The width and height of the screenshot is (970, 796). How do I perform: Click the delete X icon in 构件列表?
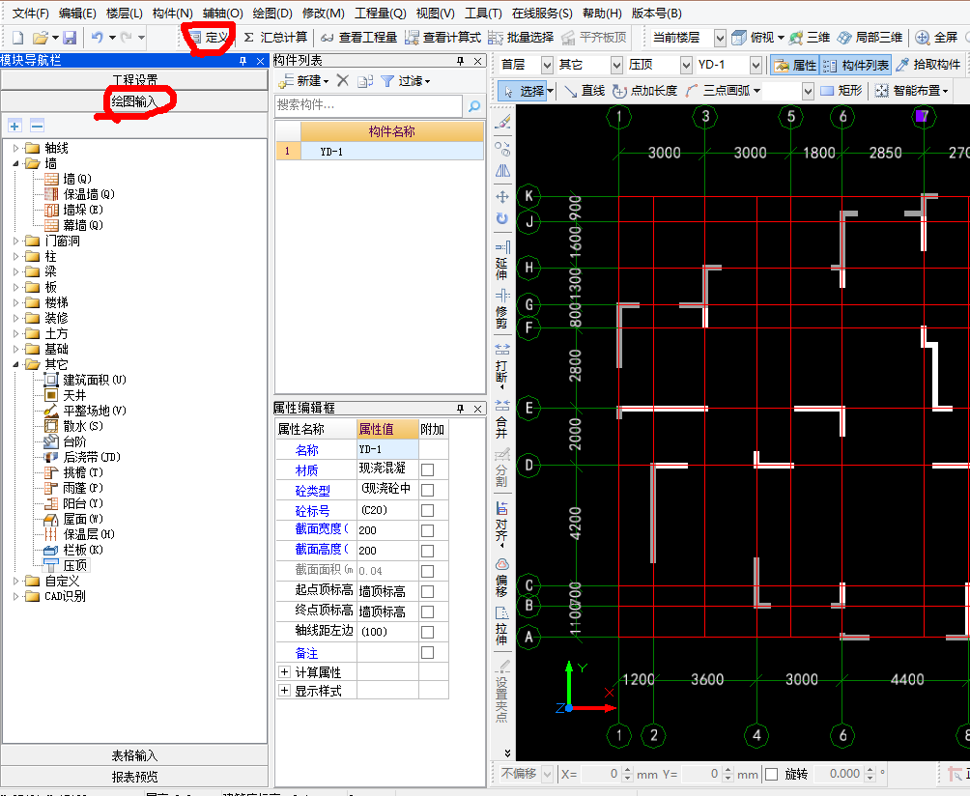click(x=343, y=80)
